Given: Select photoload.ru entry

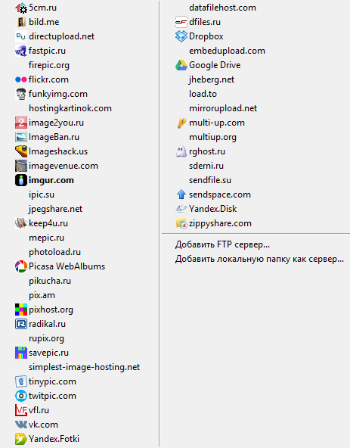Looking at the screenshot, I should coord(55,252).
